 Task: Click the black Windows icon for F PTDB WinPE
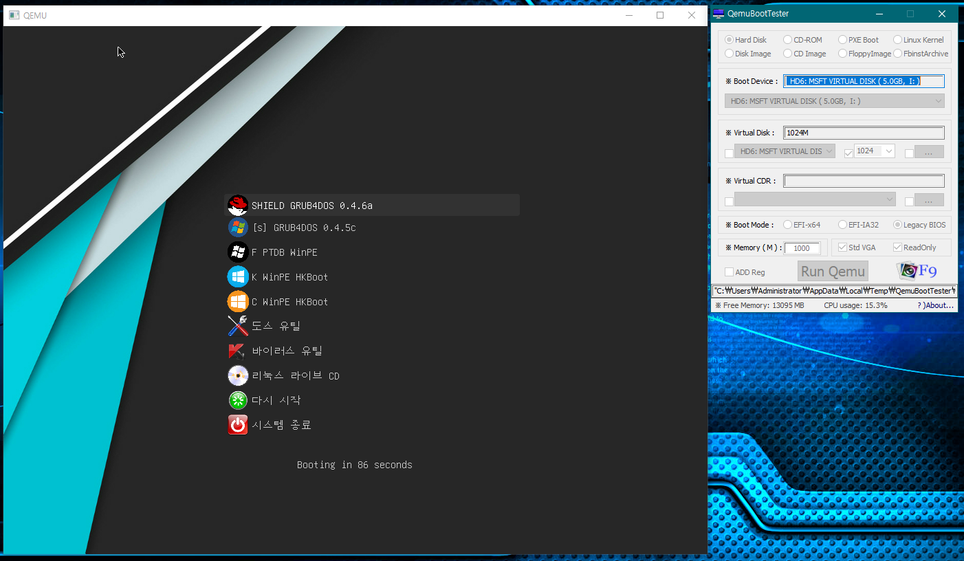(x=238, y=252)
